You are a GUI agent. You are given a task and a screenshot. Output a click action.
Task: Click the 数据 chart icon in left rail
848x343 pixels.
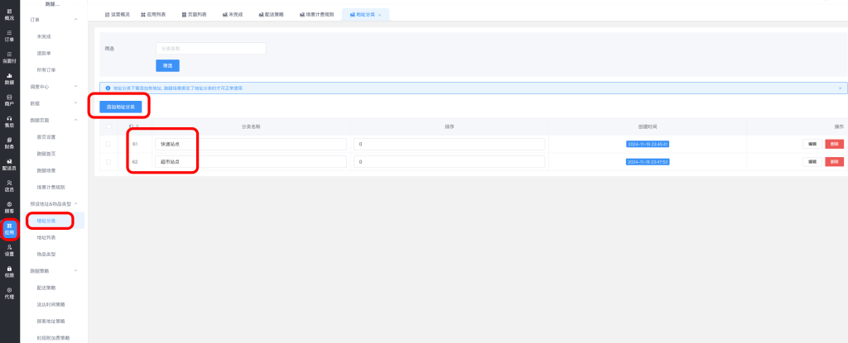coord(9,79)
